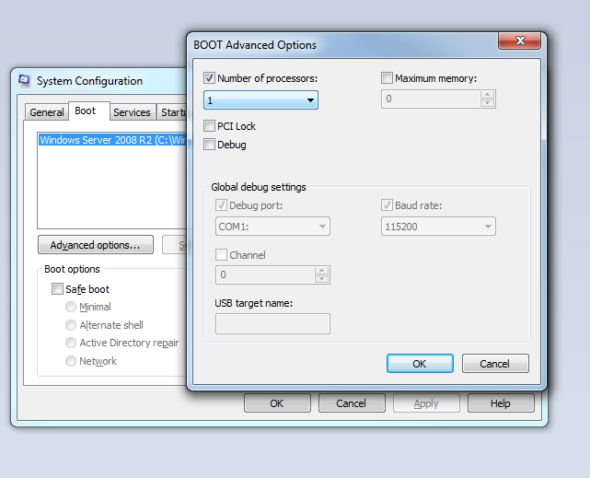Select the Boot tab
590x478 pixels.
86,111
